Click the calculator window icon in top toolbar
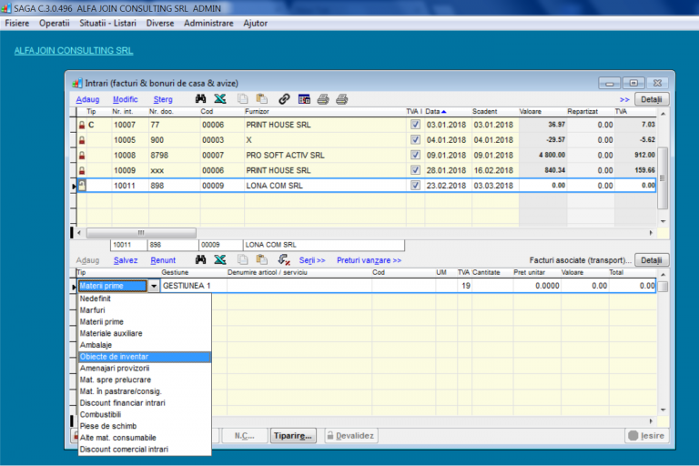 (x=304, y=99)
